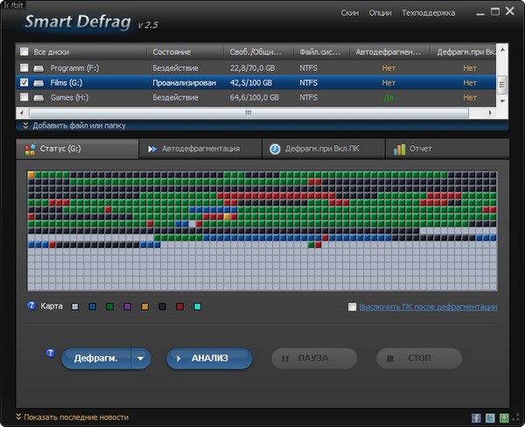The height and width of the screenshot is (427, 525).
Task: Click the cyan legend color swatch
Action: (x=197, y=307)
